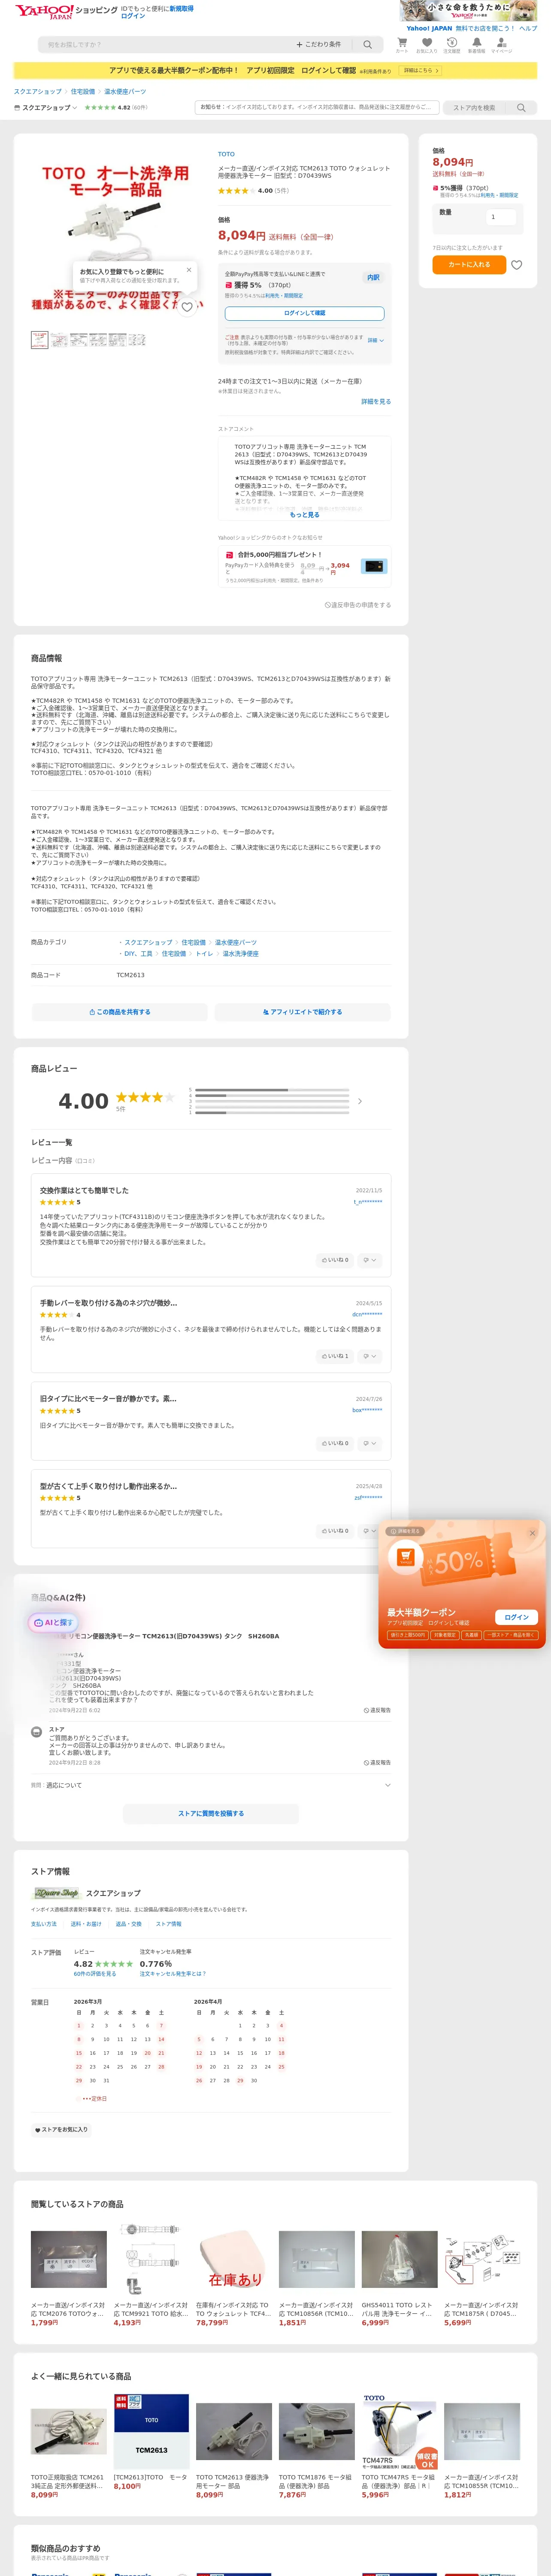551x2576 pixels.
Task: Close the favorites registration tooltip
Action: coord(189,270)
